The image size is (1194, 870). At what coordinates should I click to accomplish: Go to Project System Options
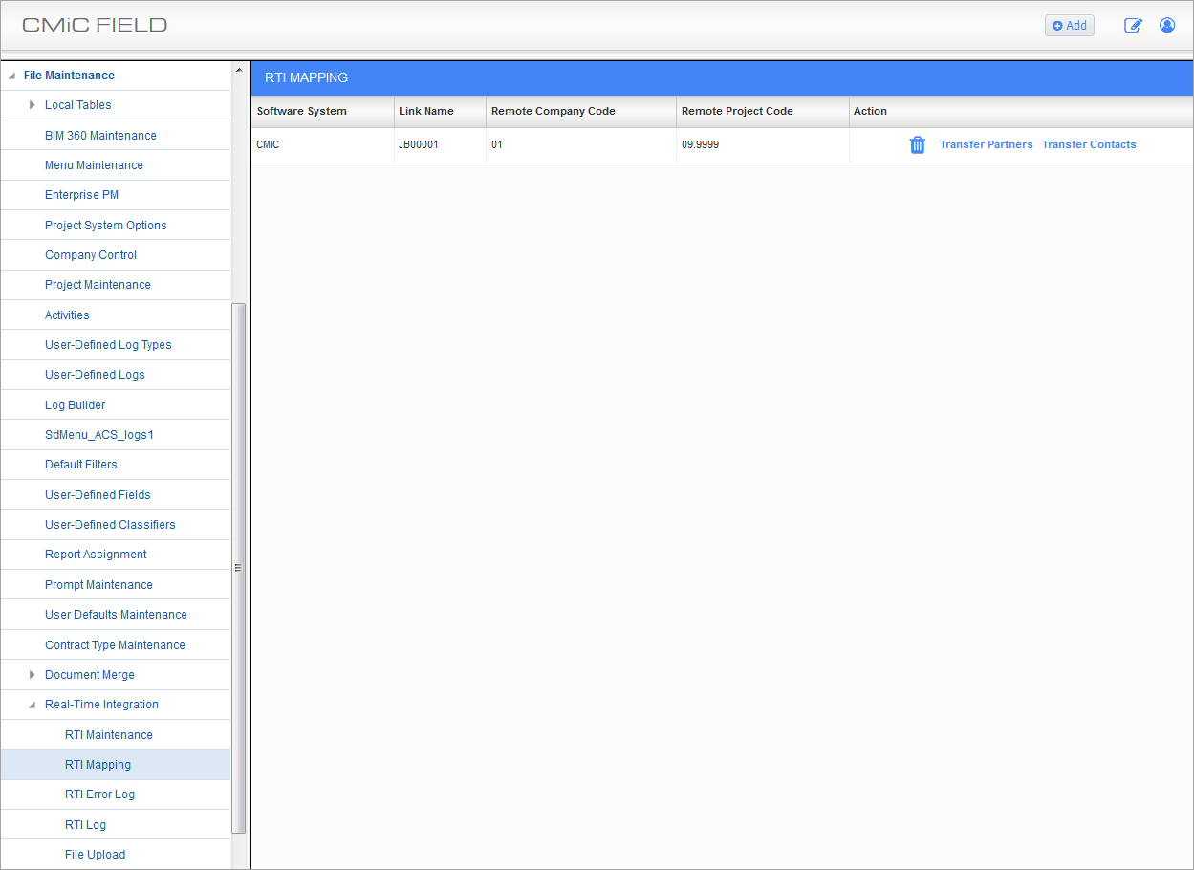105,226
